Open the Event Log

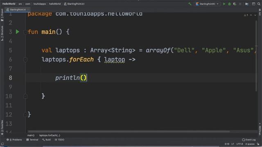pyautogui.click(x=249, y=140)
